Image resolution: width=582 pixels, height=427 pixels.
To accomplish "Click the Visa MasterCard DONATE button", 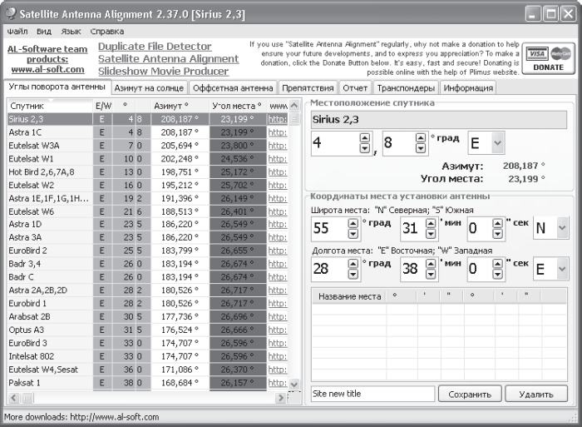I will [x=548, y=59].
